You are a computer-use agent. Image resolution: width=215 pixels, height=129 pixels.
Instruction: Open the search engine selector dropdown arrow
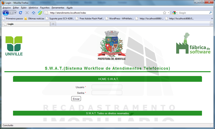(177, 13)
